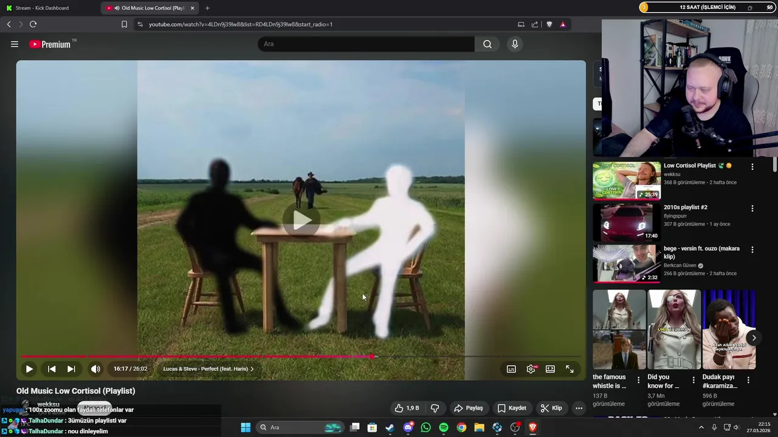Show more shorts with right arrow
Image resolution: width=778 pixels, height=437 pixels.
[x=754, y=338]
